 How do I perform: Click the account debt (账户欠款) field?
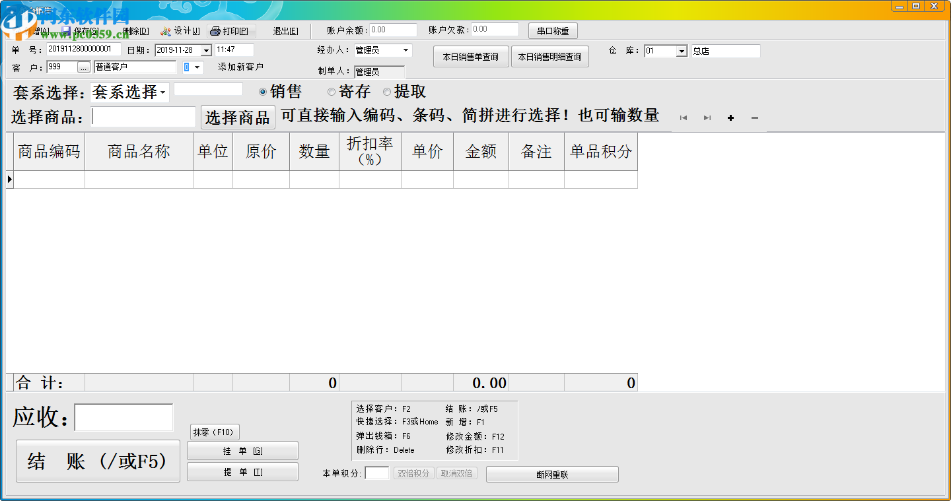[495, 30]
